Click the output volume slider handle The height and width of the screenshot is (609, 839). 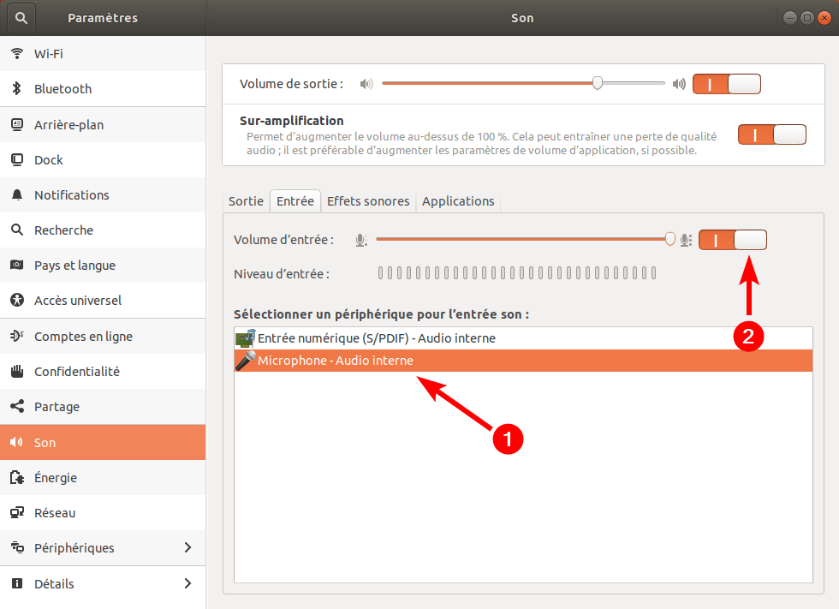tap(598, 83)
